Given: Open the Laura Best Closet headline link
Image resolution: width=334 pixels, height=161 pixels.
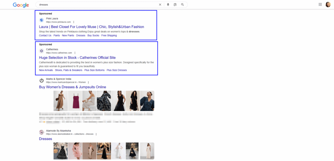Looking at the screenshot, I should [92, 27].
